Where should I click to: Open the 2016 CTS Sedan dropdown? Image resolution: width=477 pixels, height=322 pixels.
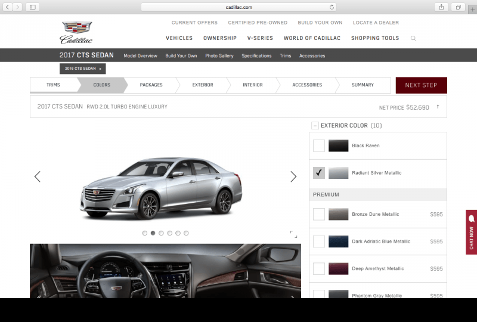point(83,69)
